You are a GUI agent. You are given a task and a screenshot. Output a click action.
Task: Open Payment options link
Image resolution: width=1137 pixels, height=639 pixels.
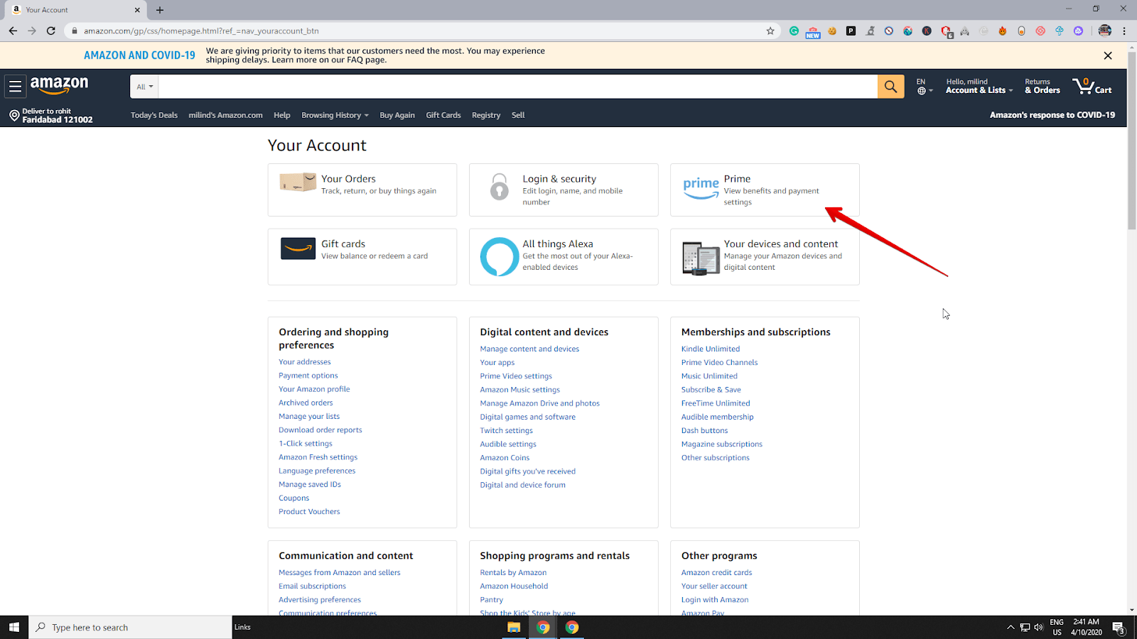[x=308, y=376]
